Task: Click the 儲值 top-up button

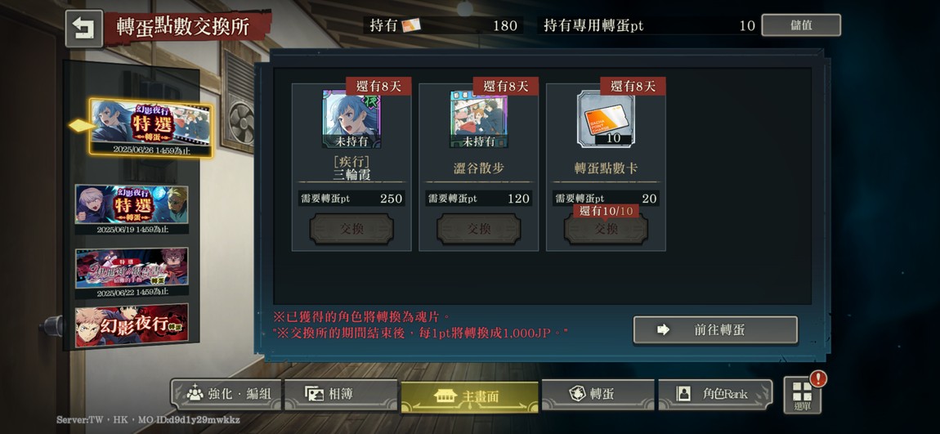Action: (801, 26)
